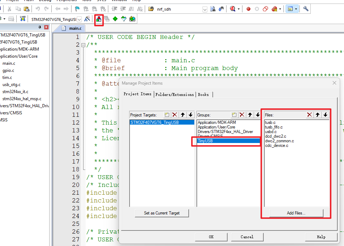Delete the selected file with the Files red X
Screen dimensions: 344x246
click(310, 115)
